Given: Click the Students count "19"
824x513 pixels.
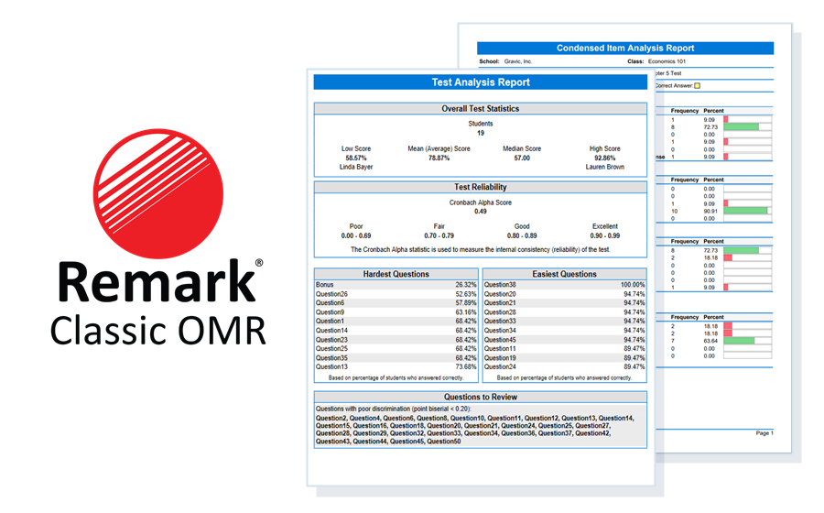Looking at the screenshot, I should tap(481, 133).
